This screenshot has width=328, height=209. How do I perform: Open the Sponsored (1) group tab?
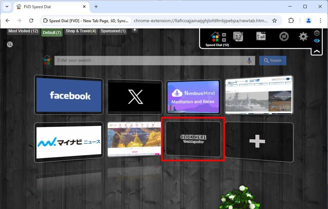(113, 31)
